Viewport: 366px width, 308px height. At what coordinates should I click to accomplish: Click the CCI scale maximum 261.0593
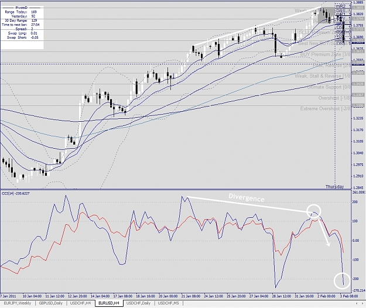pyautogui.click(x=359, y=193)
